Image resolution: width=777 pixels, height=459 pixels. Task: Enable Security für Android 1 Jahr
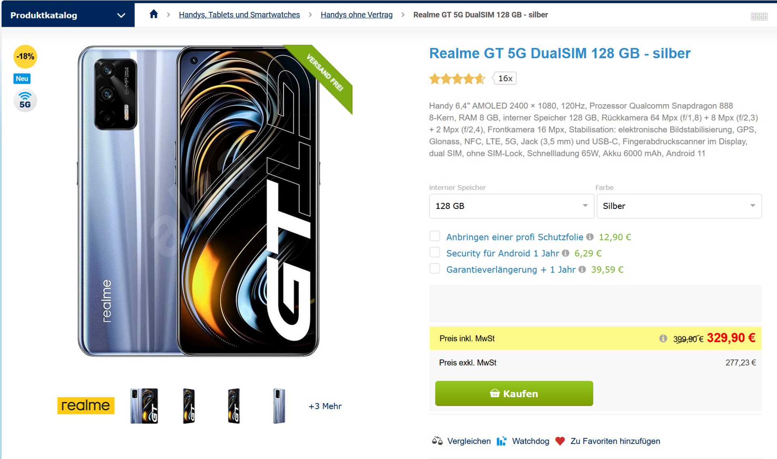[x=435, y=252]
